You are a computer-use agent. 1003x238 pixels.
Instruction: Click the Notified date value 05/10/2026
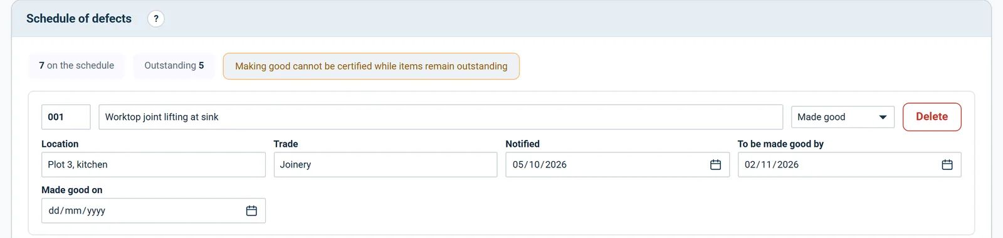tap(539, 165)
